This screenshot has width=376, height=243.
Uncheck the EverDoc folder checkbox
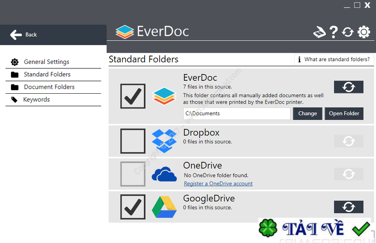coord(133,96)
